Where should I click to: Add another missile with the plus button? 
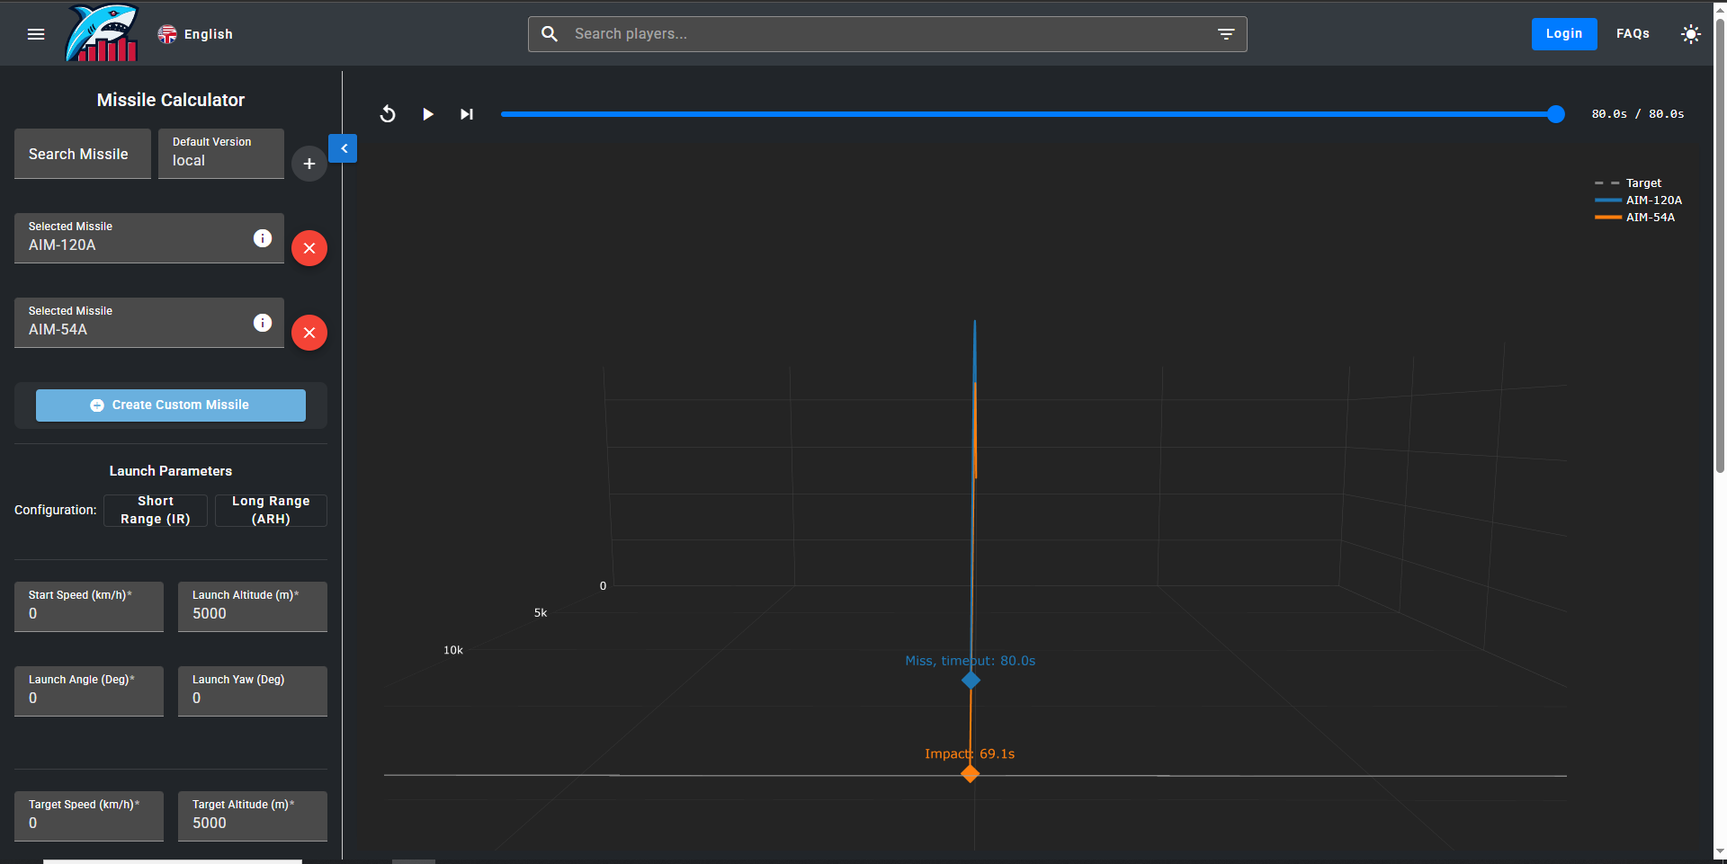[x=309, y=164]
